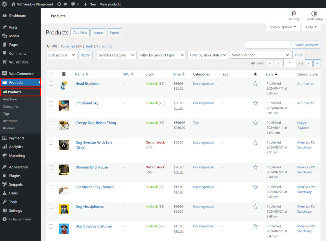
Task: Click the WordPress logo icon
Action: point(4,4)
